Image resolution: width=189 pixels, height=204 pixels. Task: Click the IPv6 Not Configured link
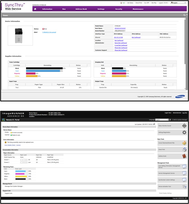136,37
